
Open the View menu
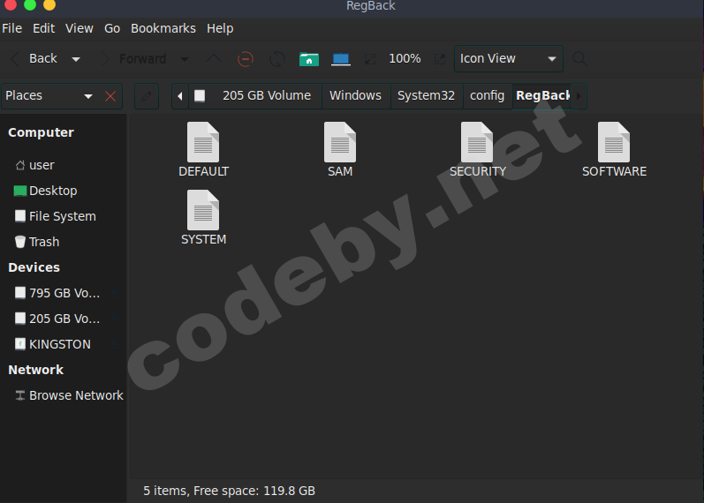[79, 28]
